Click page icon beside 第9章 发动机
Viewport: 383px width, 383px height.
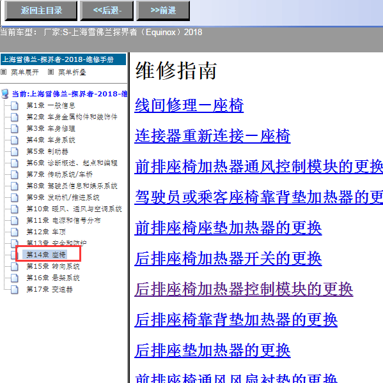(x=15, y=198)
